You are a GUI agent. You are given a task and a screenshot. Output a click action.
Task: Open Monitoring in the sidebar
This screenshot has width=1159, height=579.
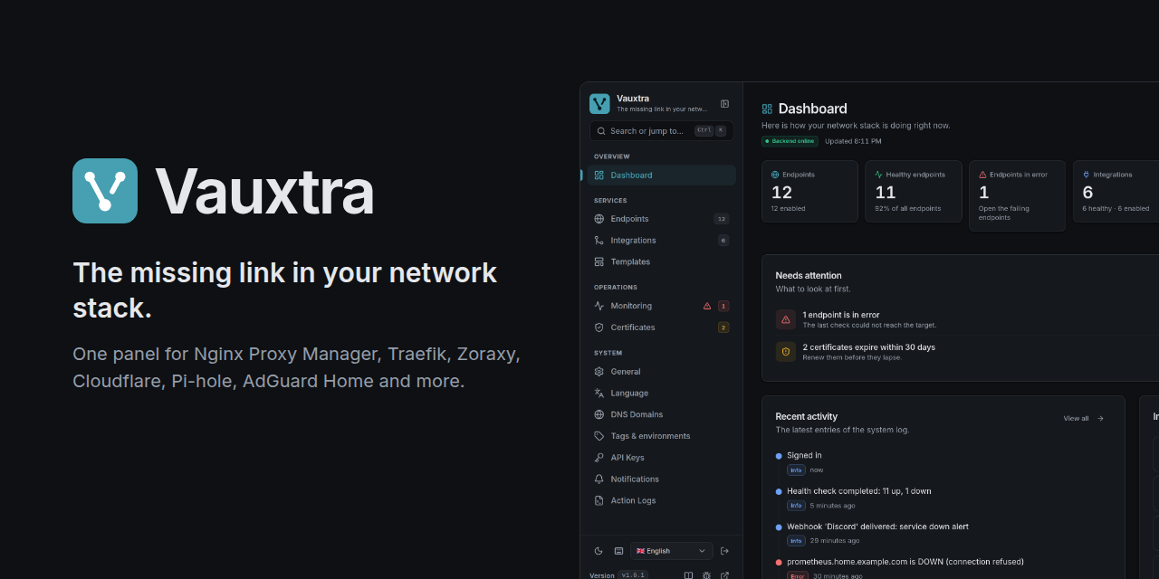pos(662,306)
